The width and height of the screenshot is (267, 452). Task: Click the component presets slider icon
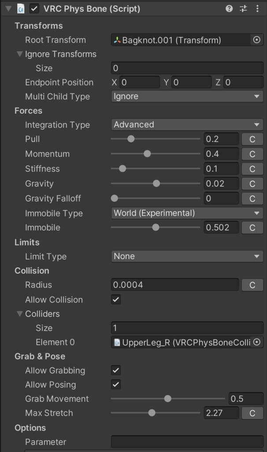point(243,8)
